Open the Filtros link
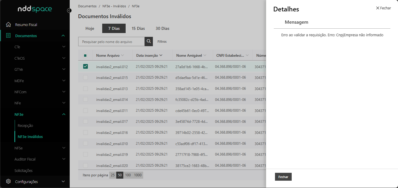 tap(162, 42)
